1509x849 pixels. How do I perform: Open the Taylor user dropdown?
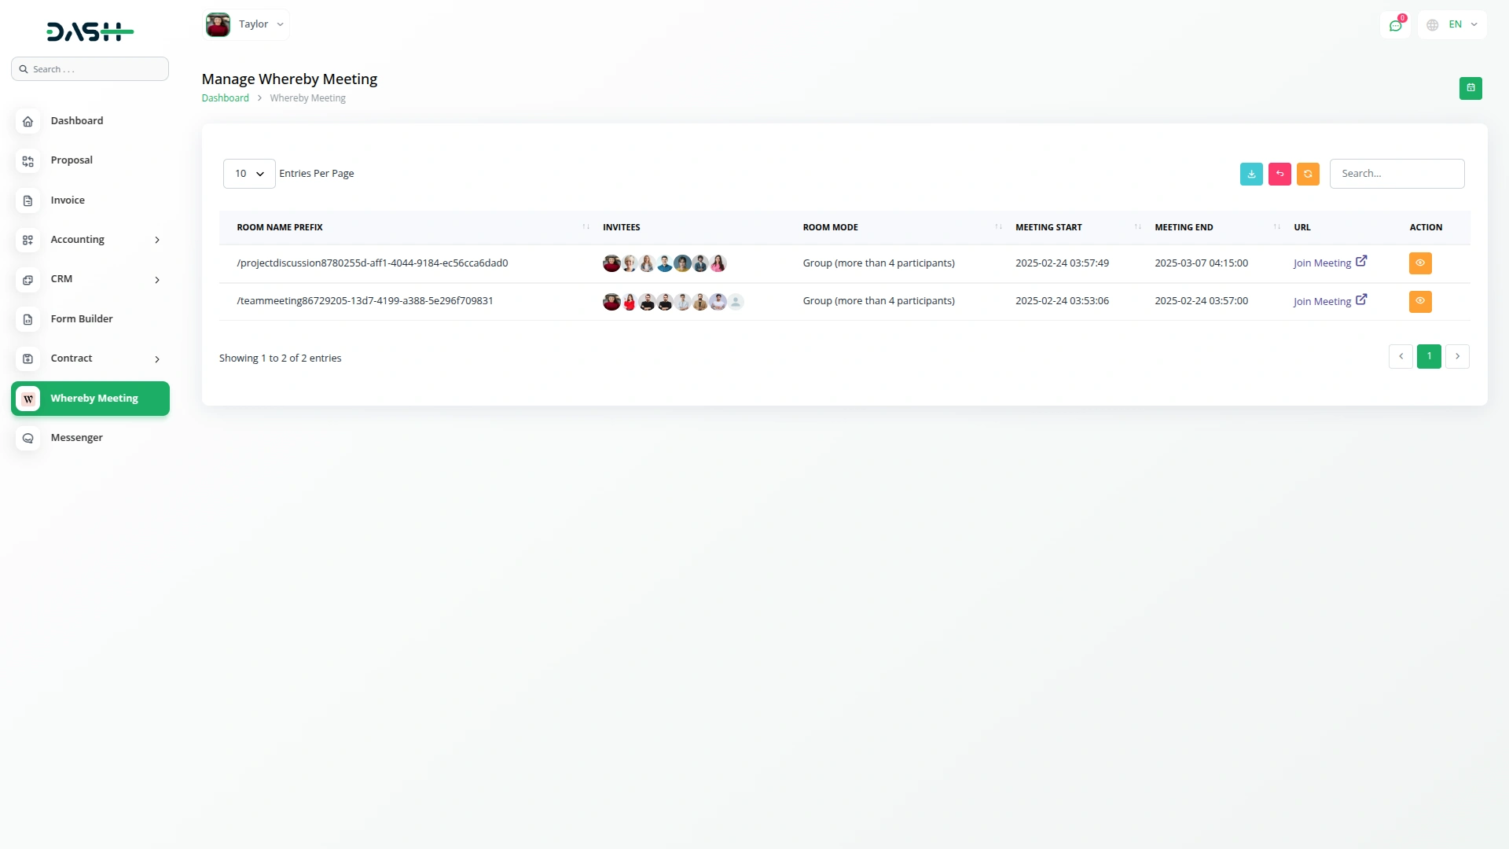coord(246,24)
